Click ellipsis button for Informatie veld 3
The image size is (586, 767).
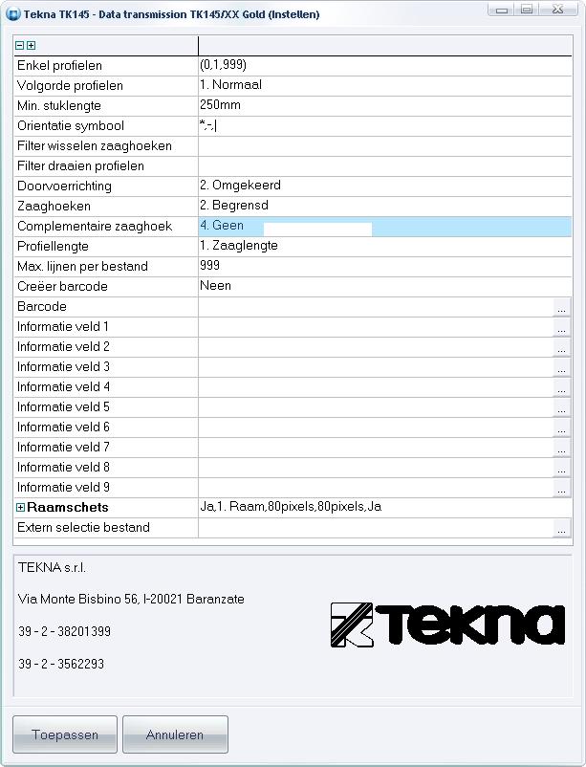click(x=561, y=367)
